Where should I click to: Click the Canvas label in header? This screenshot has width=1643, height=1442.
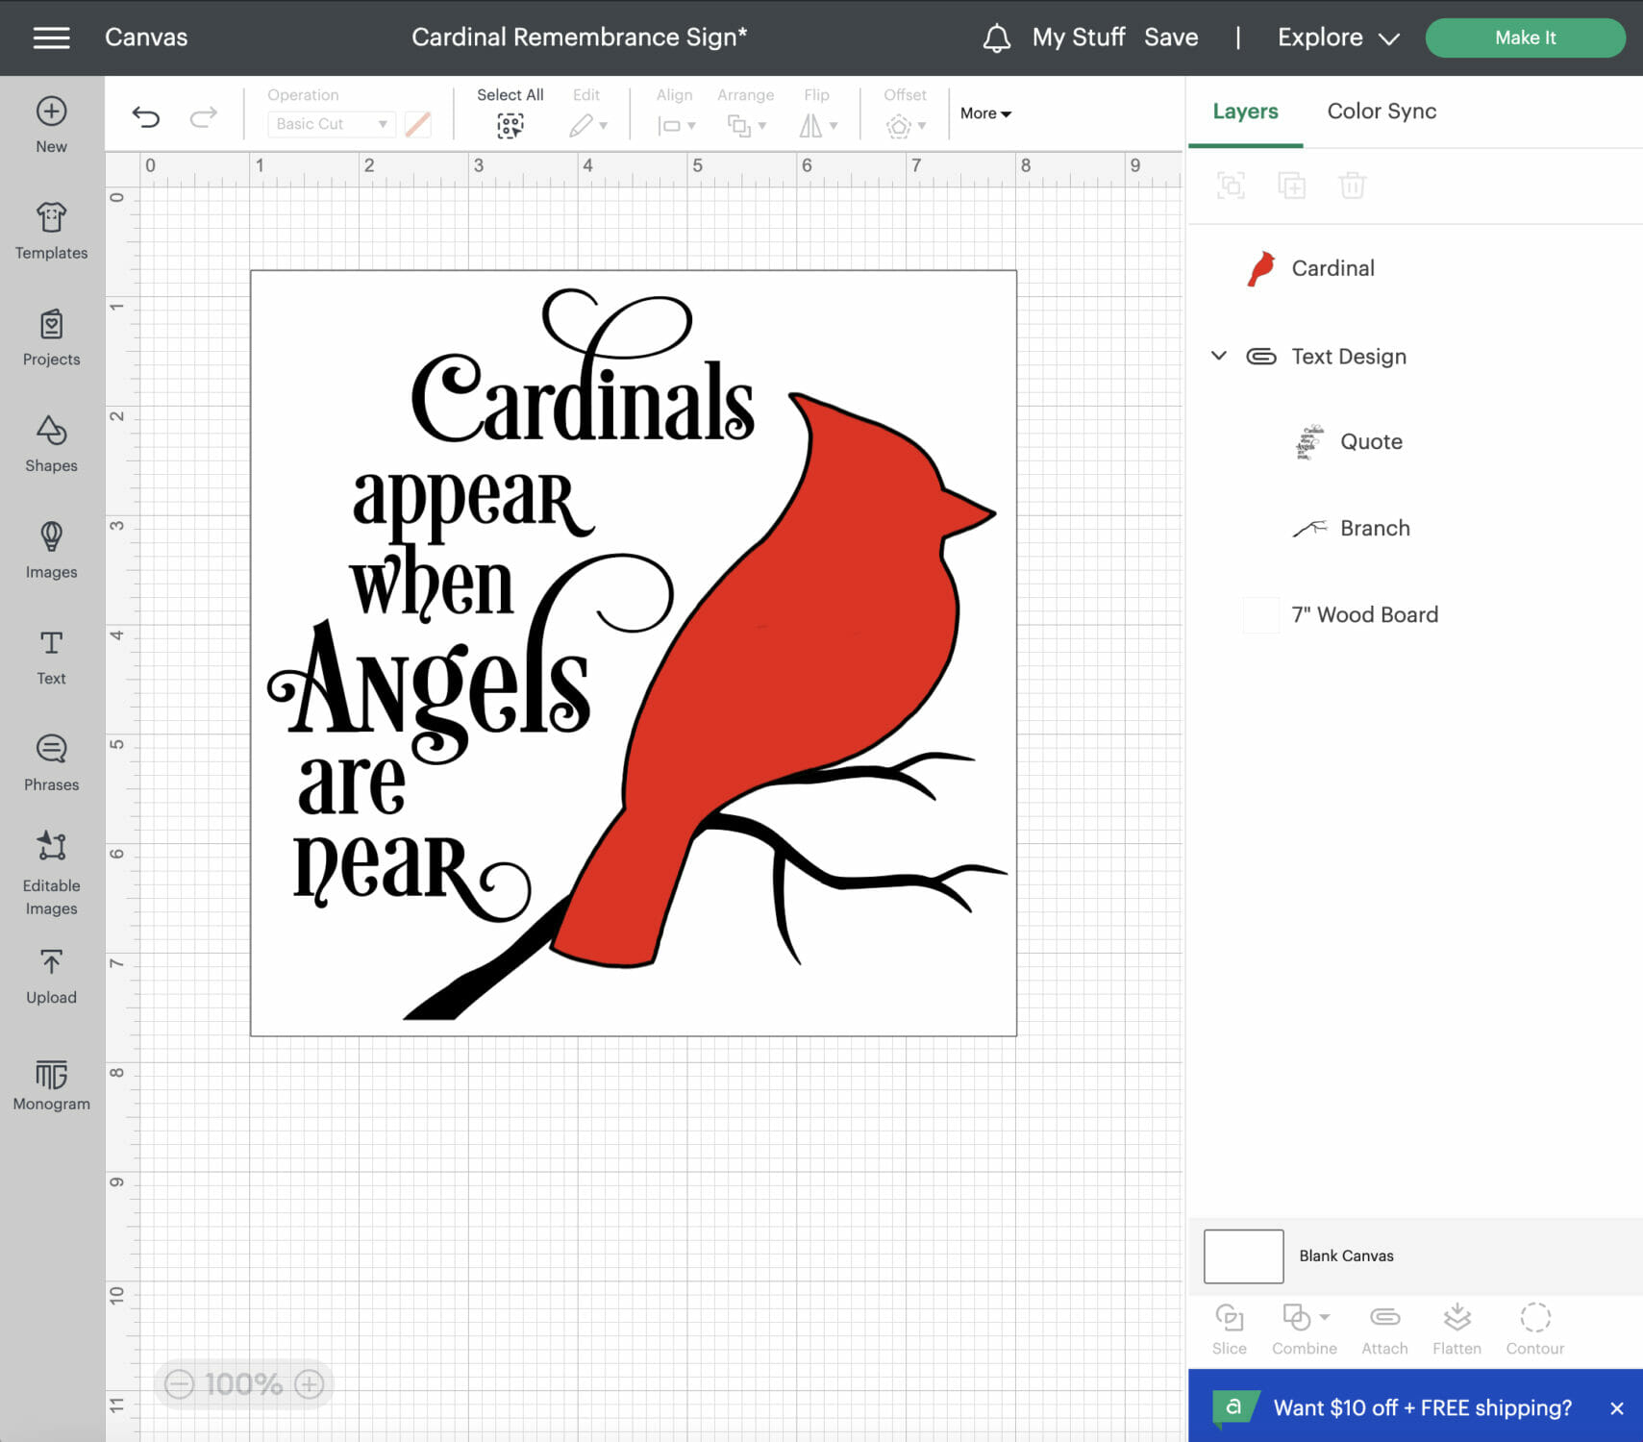tap(146, 37)
